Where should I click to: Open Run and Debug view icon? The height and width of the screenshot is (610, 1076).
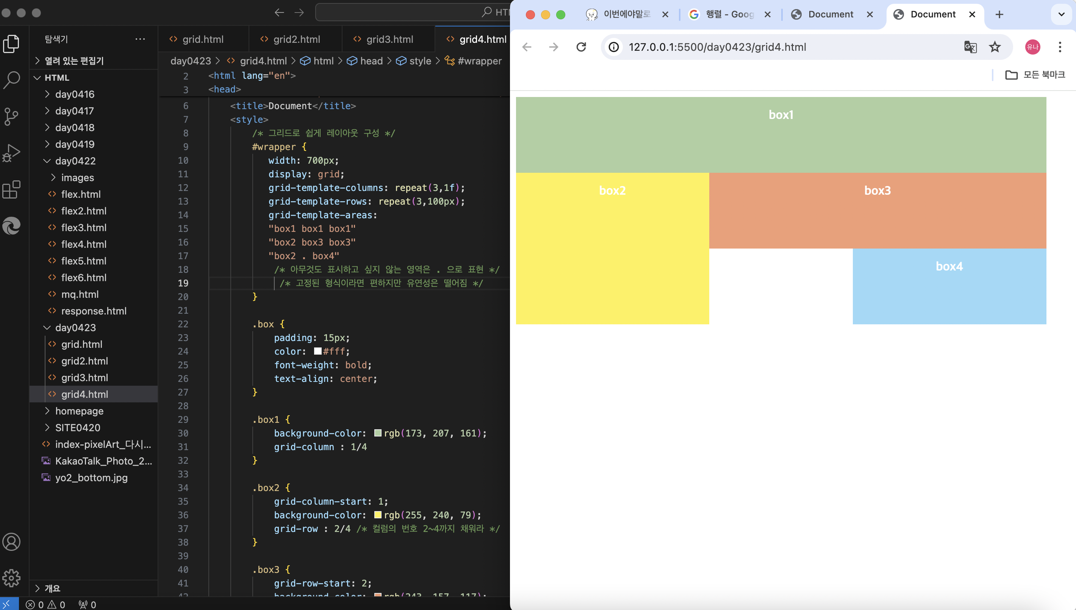pos(11,153)
